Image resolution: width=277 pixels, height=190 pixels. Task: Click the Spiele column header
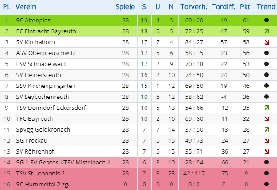(x=125, y=7)
